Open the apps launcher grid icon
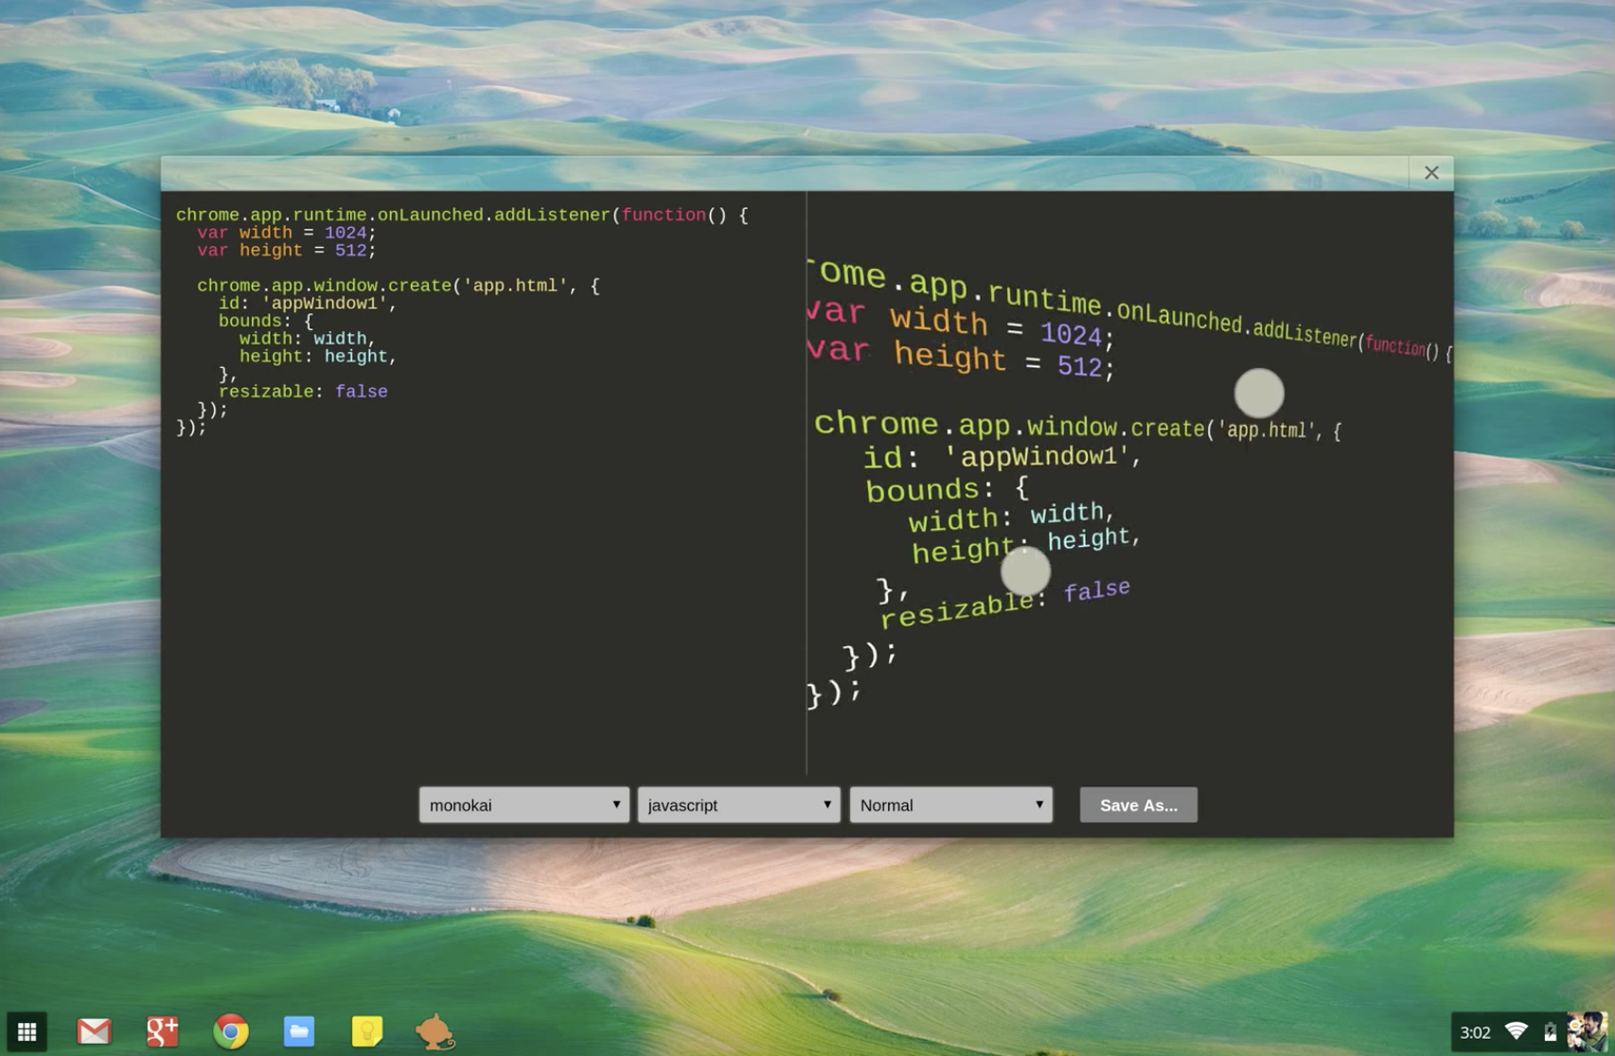The height and width of the screenshot is (1056, 1615). pos(27,1031)
